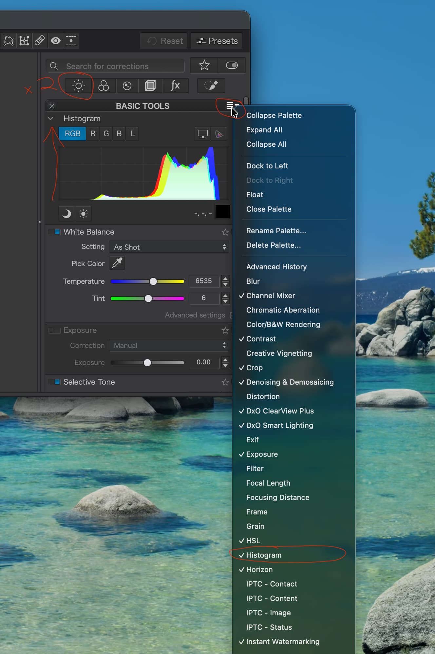Click the White Balance eyedropper tool
Image resolution: width=435 pixels, height=654 pixels.
[117, 263]
